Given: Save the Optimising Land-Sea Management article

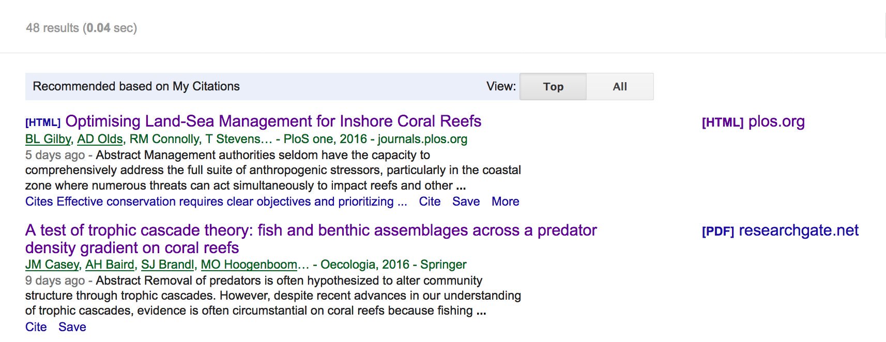Looking at the screenshot, I should click(x=466, y=201).
